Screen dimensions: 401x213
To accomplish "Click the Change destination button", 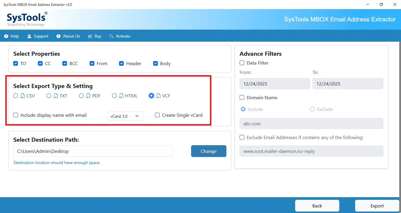I will tap(209, 151).
